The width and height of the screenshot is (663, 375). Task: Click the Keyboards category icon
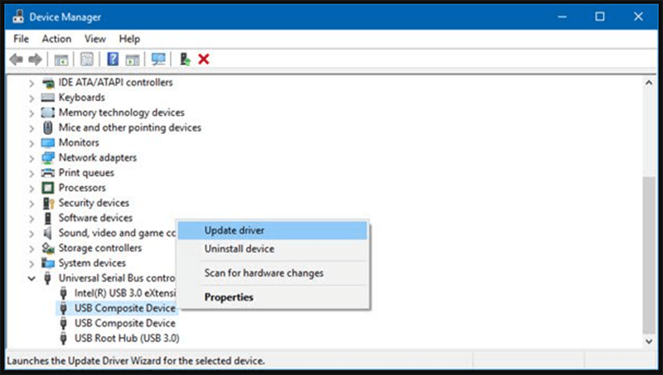coord(48,98)
